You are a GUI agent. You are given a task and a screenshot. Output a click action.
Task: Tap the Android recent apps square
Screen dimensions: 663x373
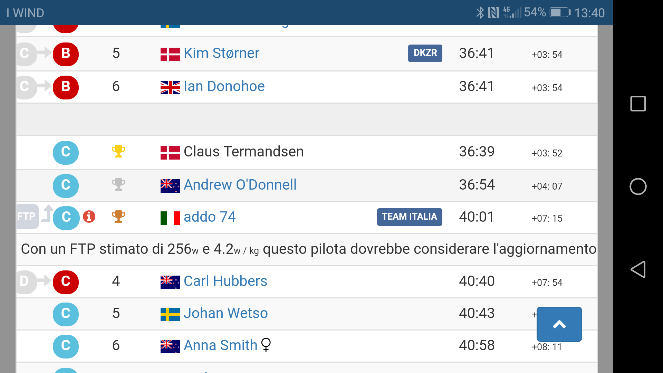pyautogui.click(x=638, y=104)
